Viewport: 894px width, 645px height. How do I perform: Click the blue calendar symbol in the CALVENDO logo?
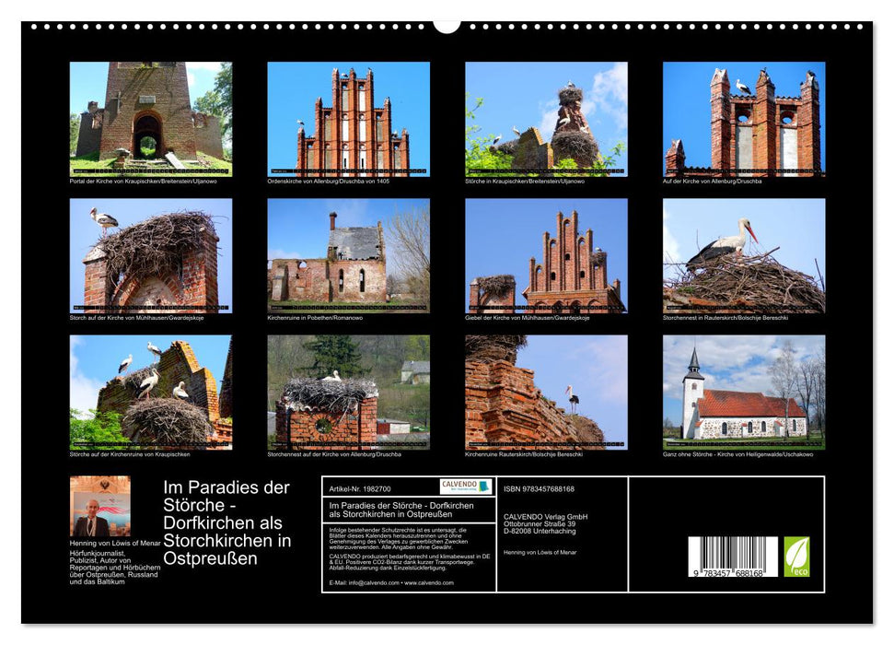tap(485, 487)
